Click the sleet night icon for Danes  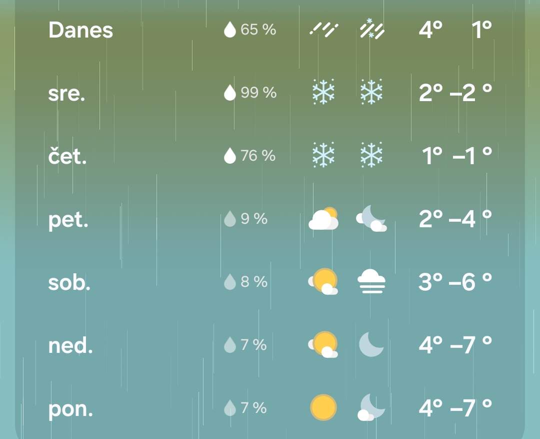(371, 29)
